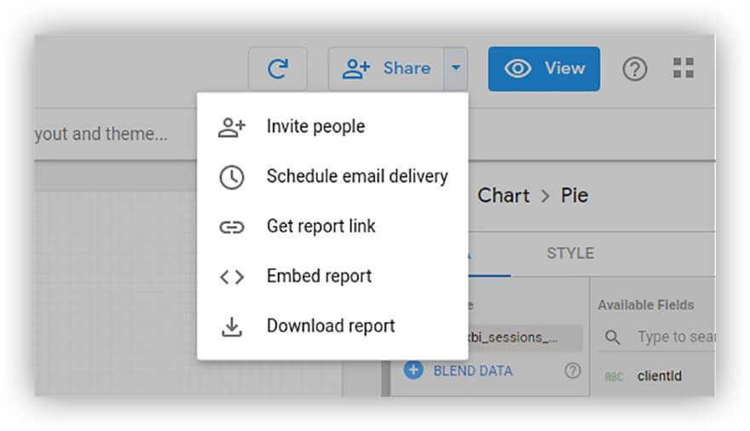Click the Share button
This screenshot has width=750, height=431.
[386, 69]
